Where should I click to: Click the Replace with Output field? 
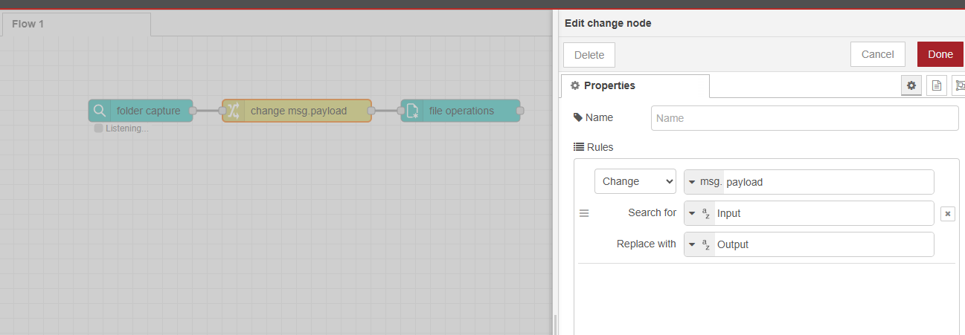click(824, 244)
